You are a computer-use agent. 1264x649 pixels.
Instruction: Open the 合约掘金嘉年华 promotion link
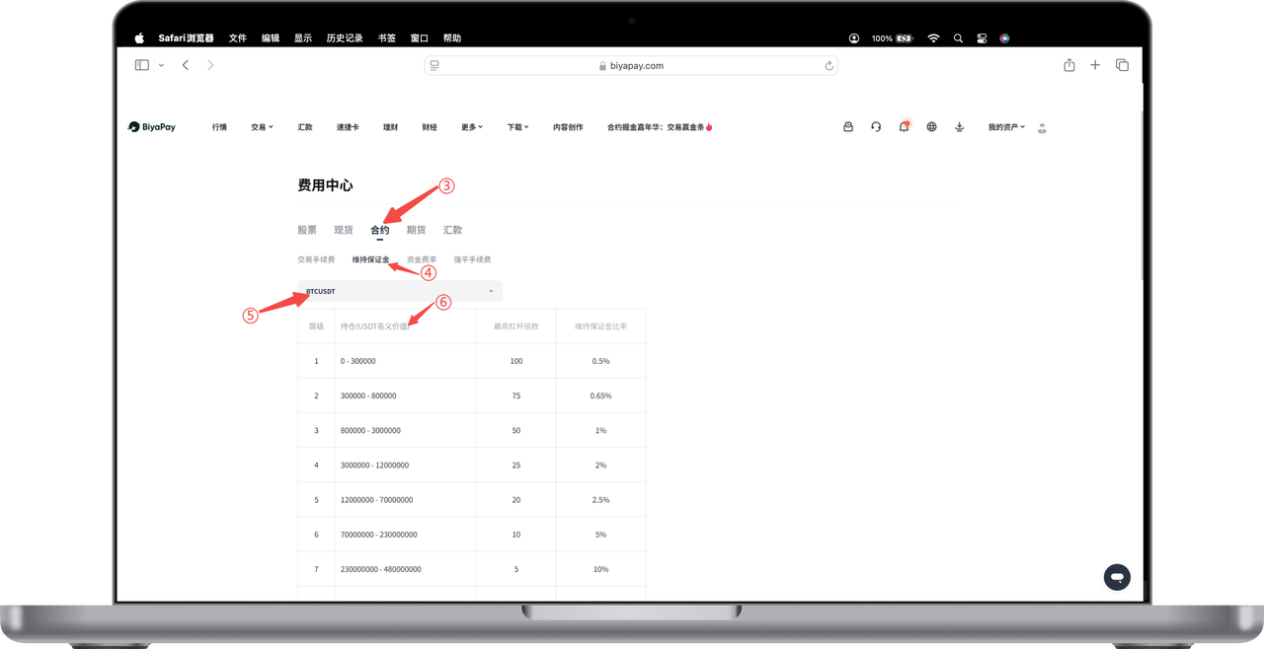(x=660, y=127)
